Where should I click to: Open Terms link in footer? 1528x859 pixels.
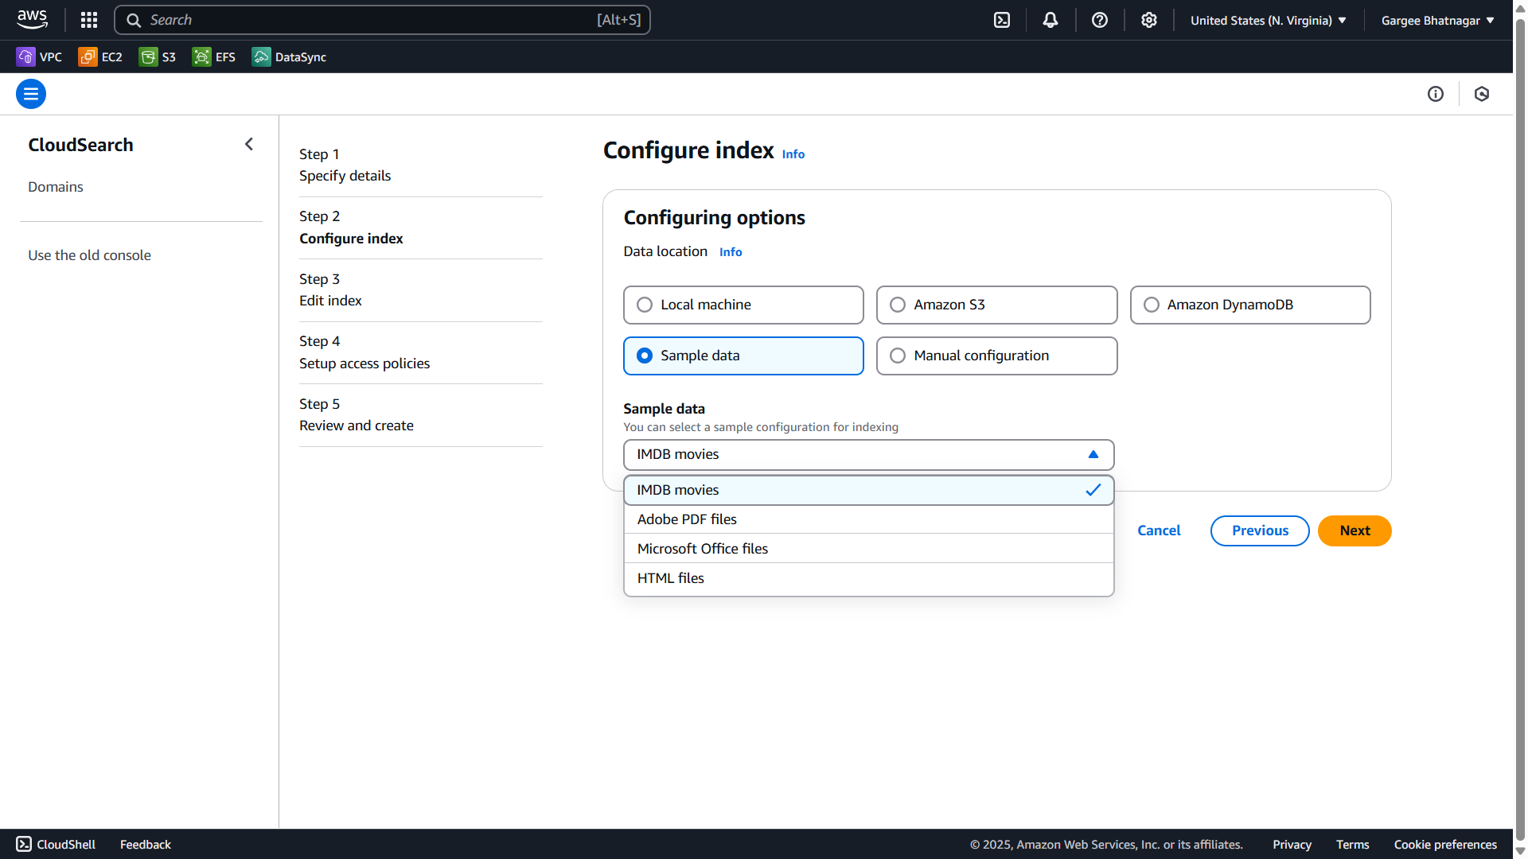[x=1352, y=844]
